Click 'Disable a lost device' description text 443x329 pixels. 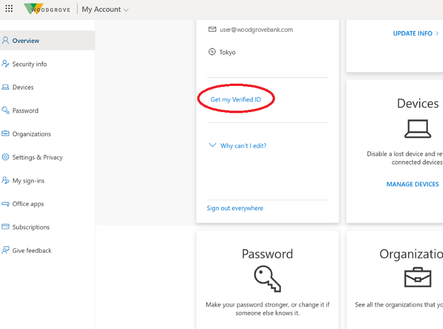[x=405, y=158]
